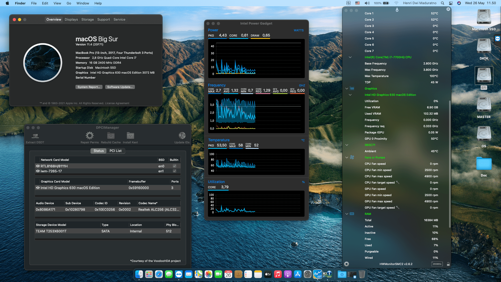Open the License Agreement link
This screenshot has width=501, height=282.
(x=117, y=103)
